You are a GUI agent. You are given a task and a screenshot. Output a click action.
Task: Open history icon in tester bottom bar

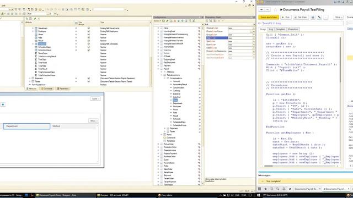[x=271, y=189]
